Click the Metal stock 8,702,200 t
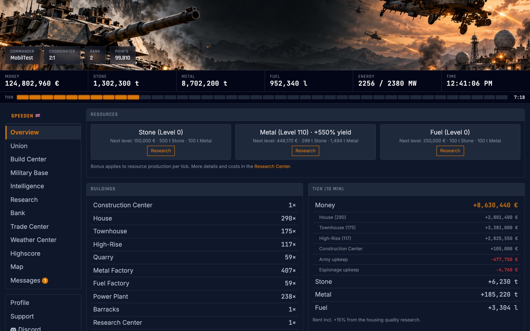 [x=204, y=83]
